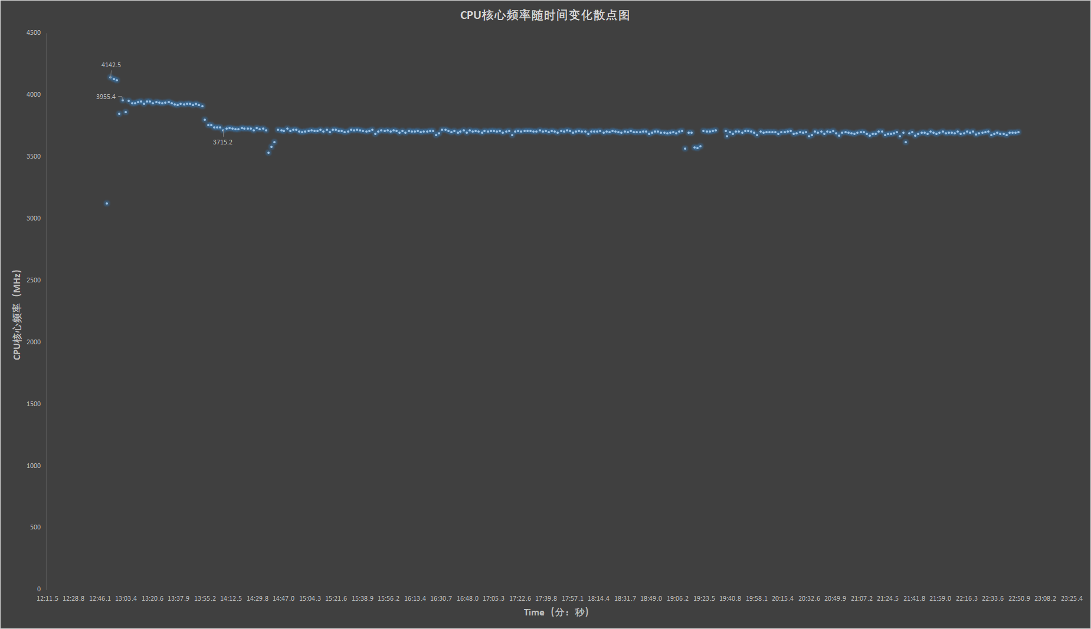Click the x-axis time label 12:11.5
The width and height of the screenshot is (1091, 629).
coord(47,598)
